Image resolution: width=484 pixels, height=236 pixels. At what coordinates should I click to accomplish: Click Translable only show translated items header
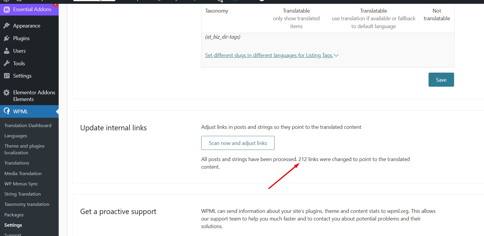click(296, 18)
